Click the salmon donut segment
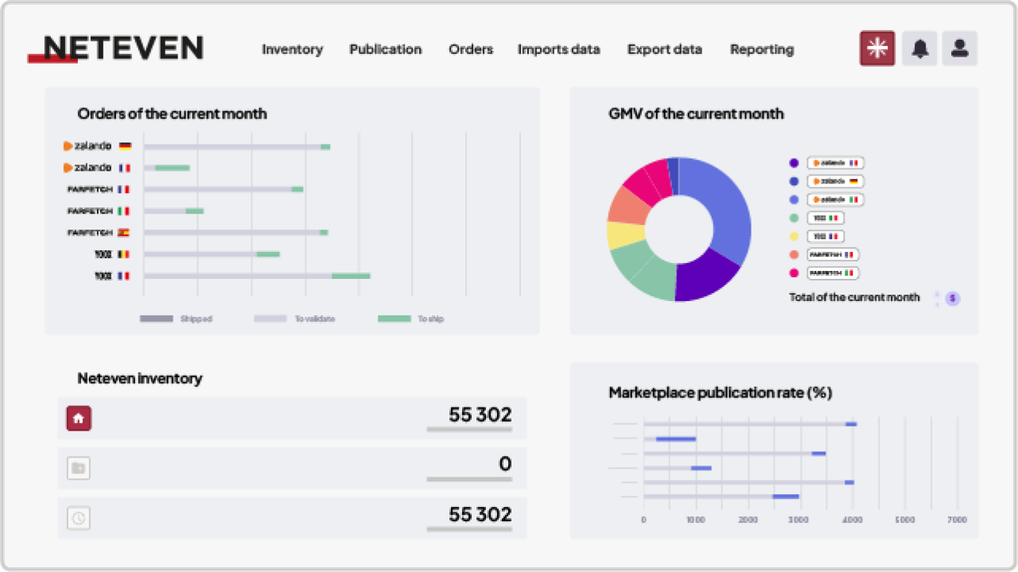The width and height of the screenshot is (1018, 572). 631,206
